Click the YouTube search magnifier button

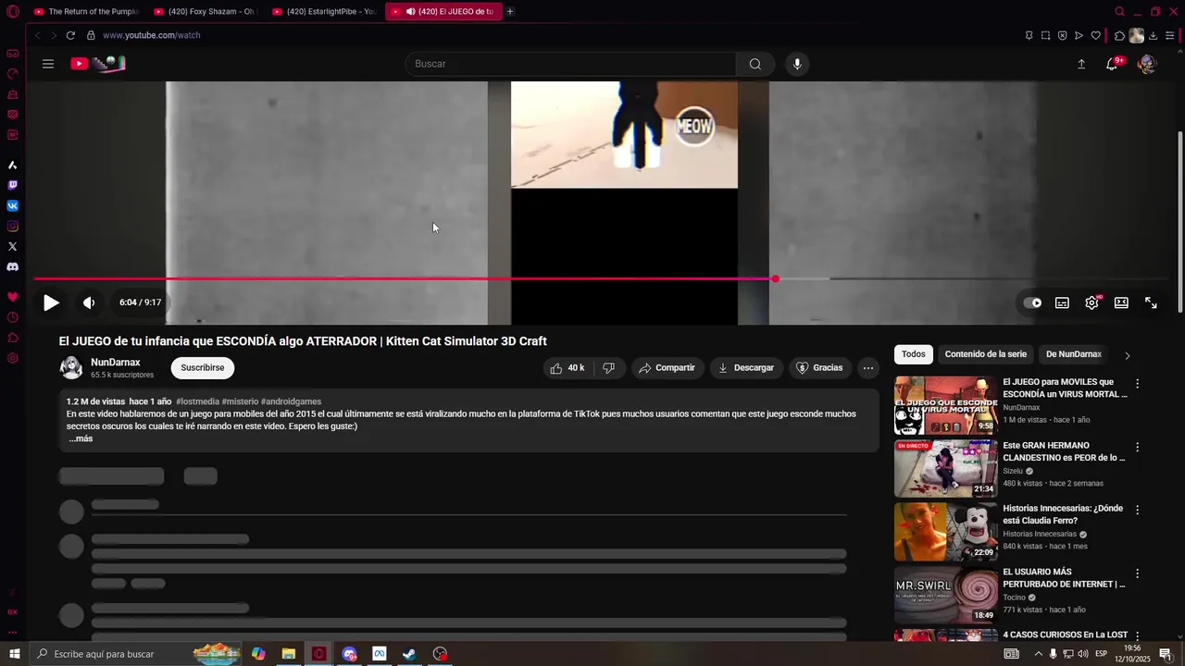pyautogui.click(x=755, y=64)
